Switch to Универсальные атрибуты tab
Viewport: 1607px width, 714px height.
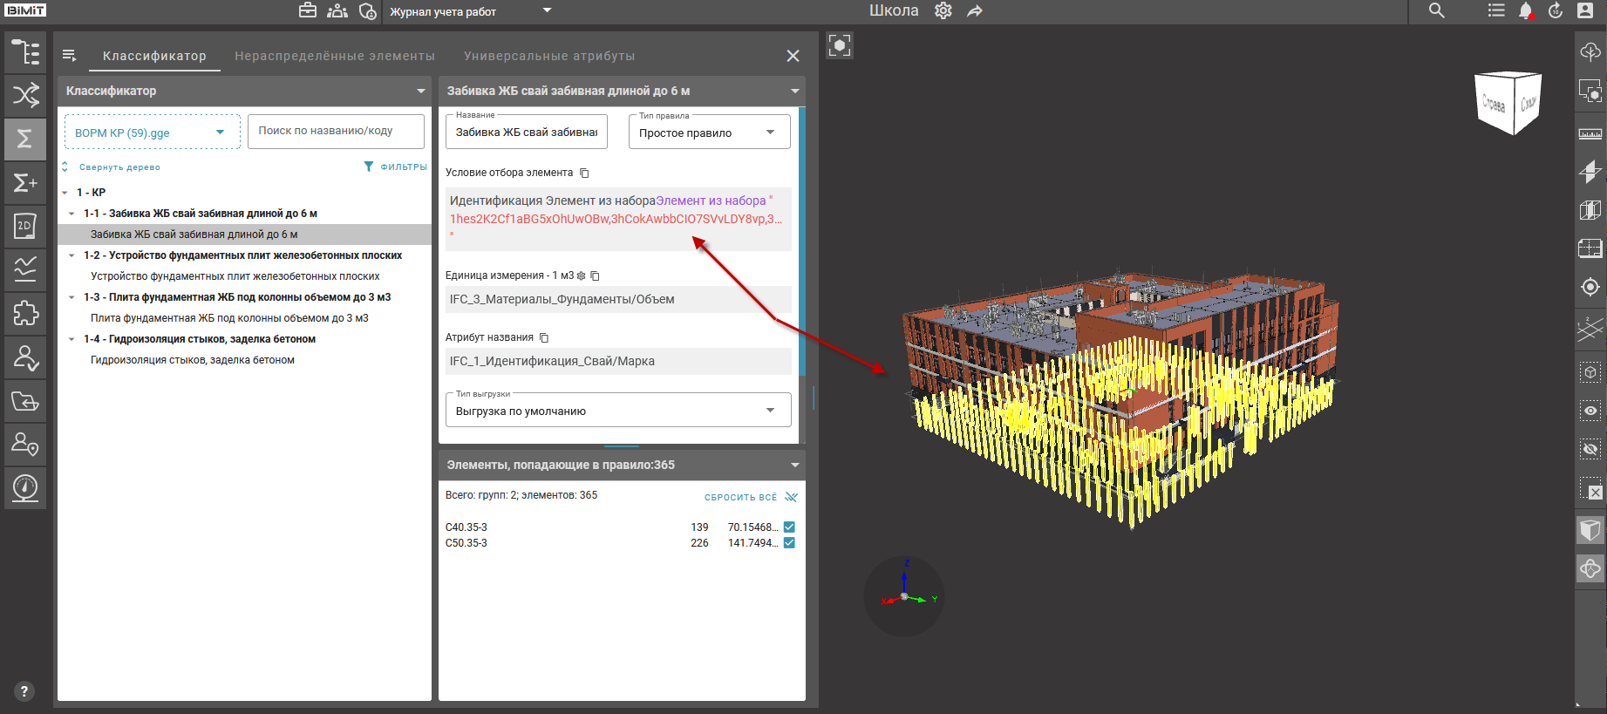pos(549,56)
